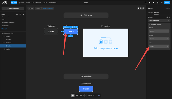Image resolution: width=172 pixels, height=99 pixels.
Task: Open the 140% zoom level dropdown
Action: click(91, 95)
